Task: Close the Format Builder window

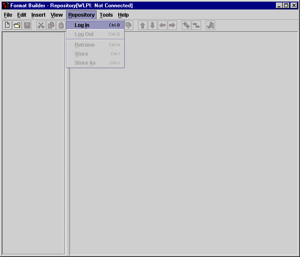Action: (294, 6)
